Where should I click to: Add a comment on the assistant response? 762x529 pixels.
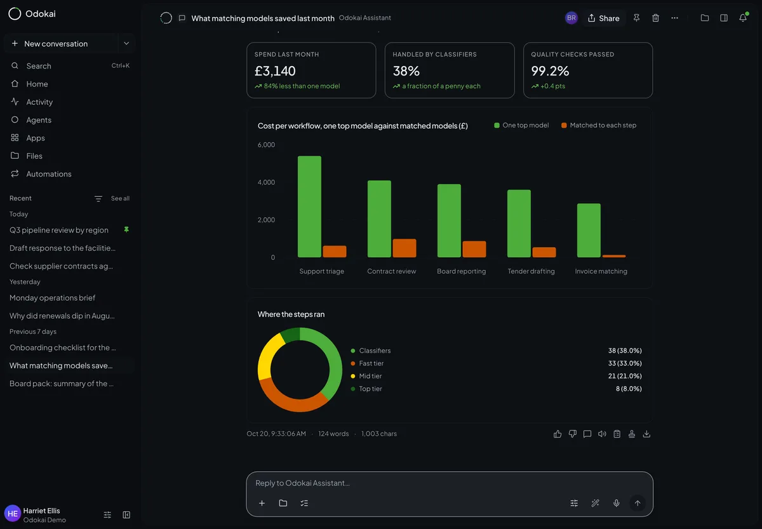pyautogui.click(x=587, y=434)
